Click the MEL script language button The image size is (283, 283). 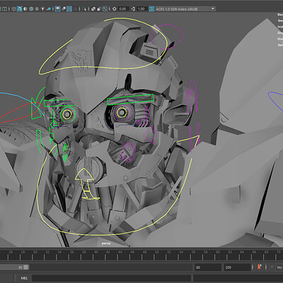(x=24, y=278)
